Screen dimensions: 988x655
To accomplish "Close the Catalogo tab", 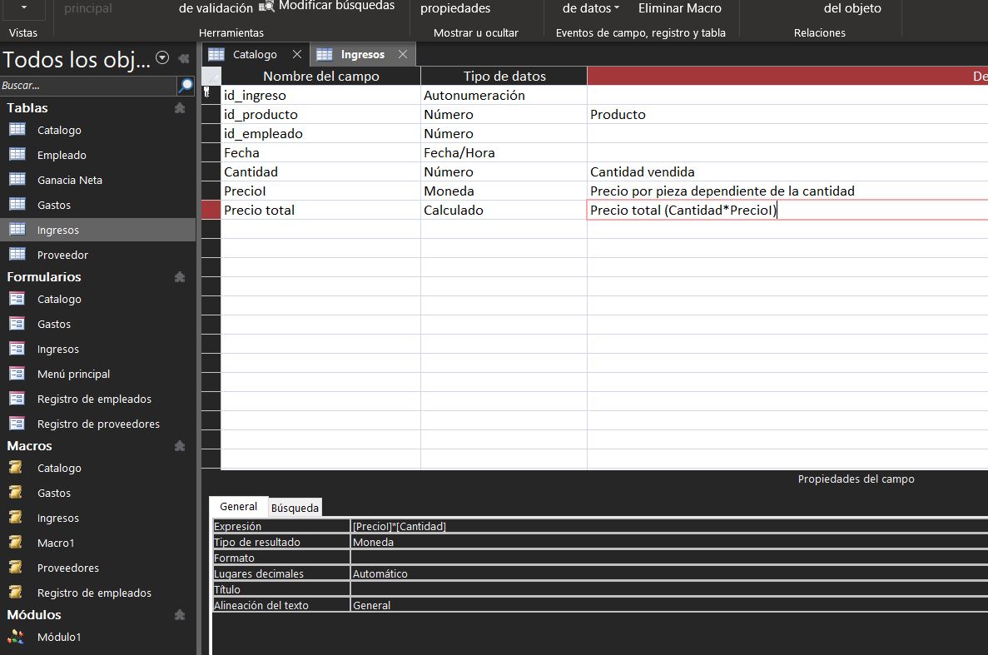I will pos(297,54).
